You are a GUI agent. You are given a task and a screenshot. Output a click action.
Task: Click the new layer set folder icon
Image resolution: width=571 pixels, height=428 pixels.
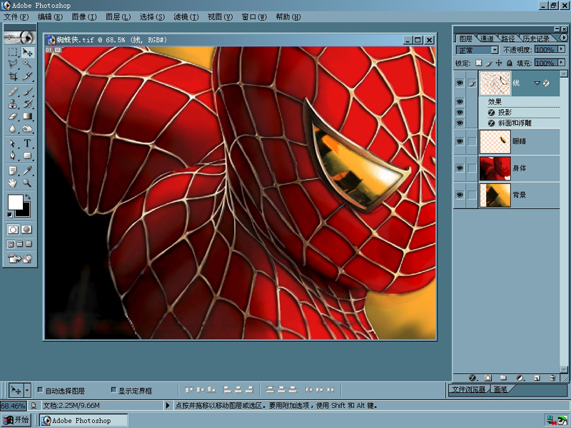(x=503, y=378)
